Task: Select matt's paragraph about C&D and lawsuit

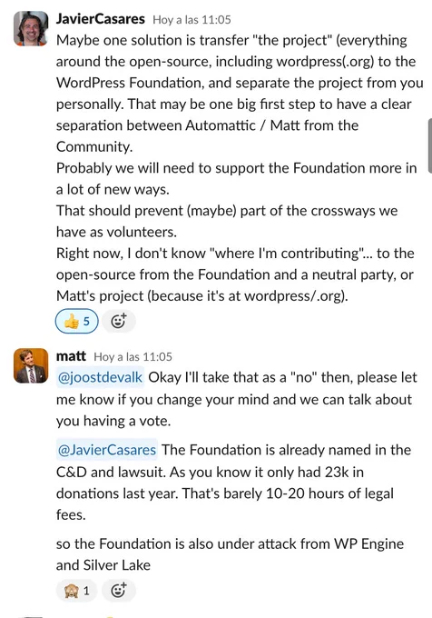Action: (x=234, y=483)
